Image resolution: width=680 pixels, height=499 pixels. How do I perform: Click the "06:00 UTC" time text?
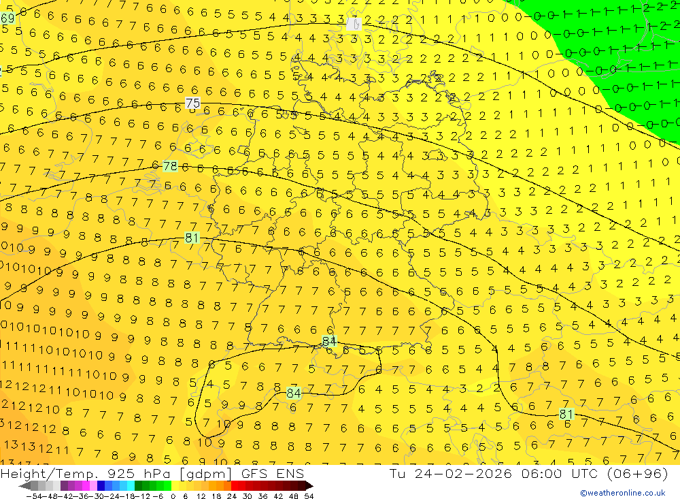point(558,473)
